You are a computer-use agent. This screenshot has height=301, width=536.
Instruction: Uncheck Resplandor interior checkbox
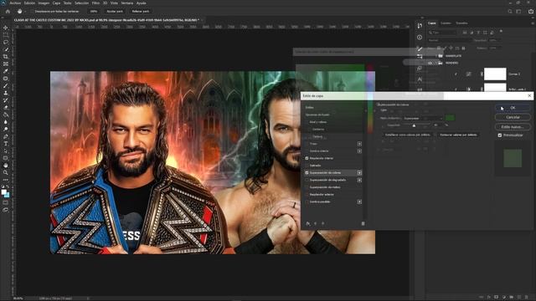(307, 158)
